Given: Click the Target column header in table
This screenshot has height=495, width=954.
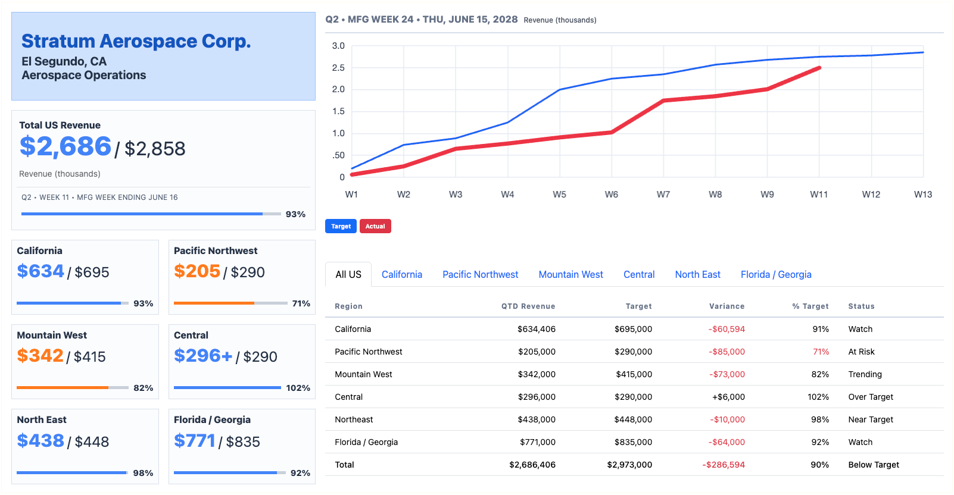Looking at the screenshot, I should (639, 306).
